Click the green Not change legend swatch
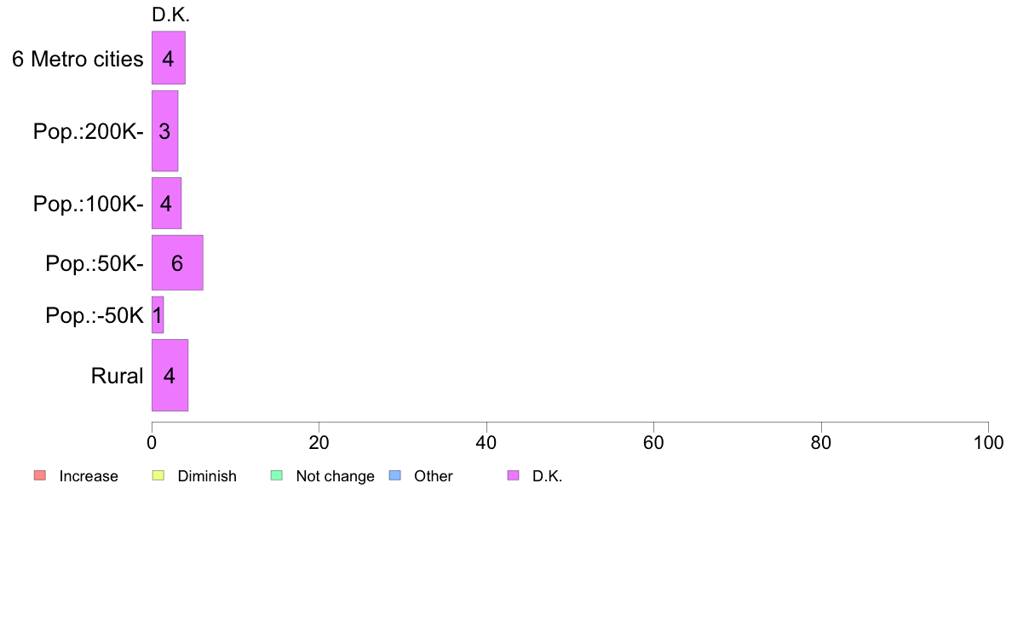1012x627 pixels. (277, 476)
